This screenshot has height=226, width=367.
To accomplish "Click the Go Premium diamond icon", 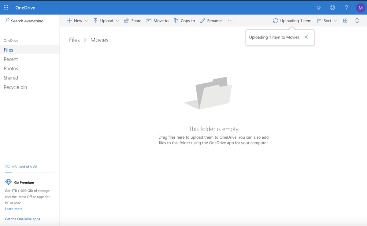I will 9,182.
